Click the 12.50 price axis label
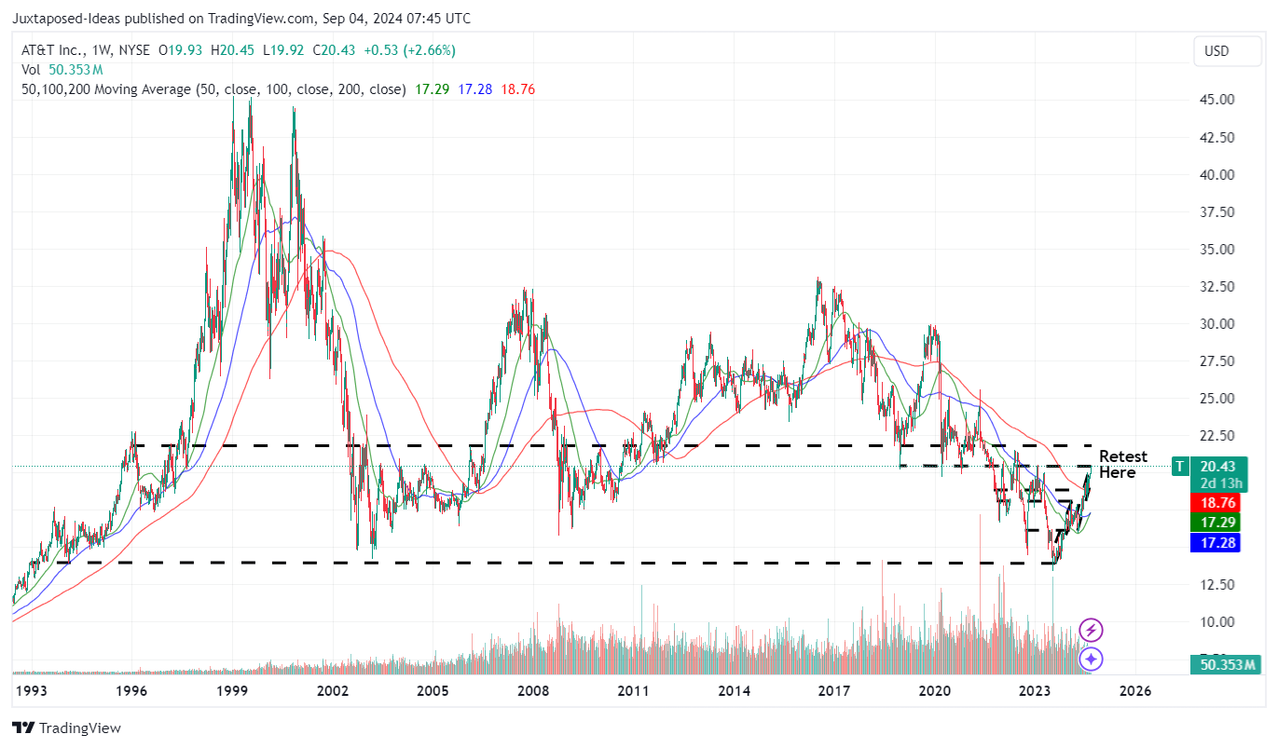 1219,584
